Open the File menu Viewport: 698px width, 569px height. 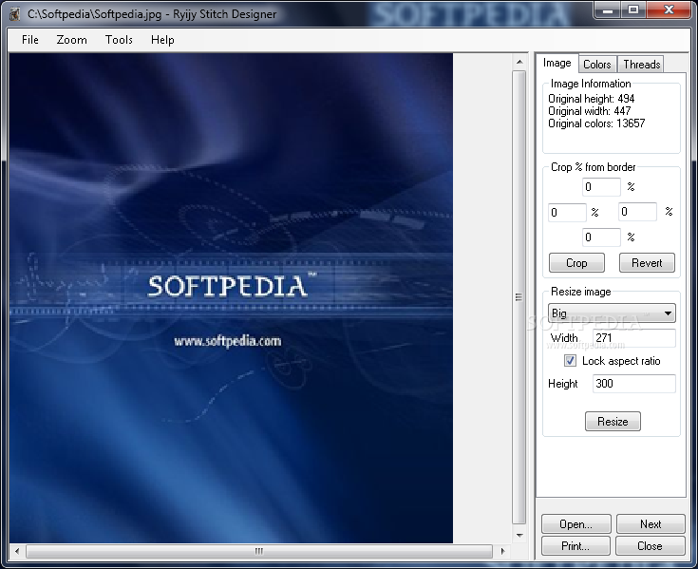tap(29, 40)
